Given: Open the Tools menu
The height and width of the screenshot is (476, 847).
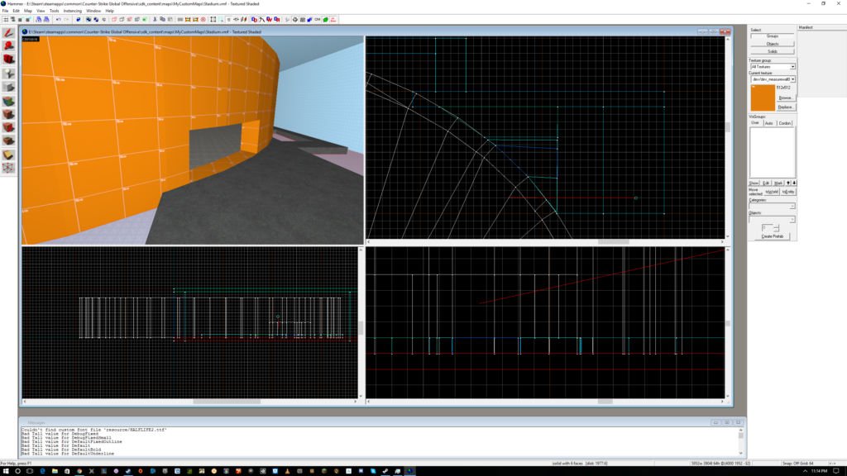Looking at the screenshot, I should click(x=54, y=11).
